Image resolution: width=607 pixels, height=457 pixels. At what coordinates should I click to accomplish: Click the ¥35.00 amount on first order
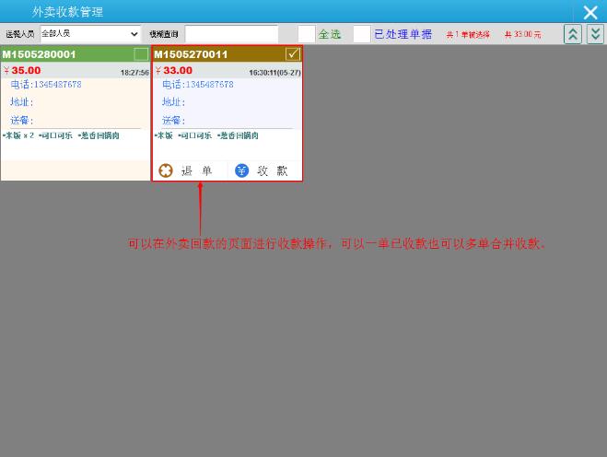pos(24,70)
